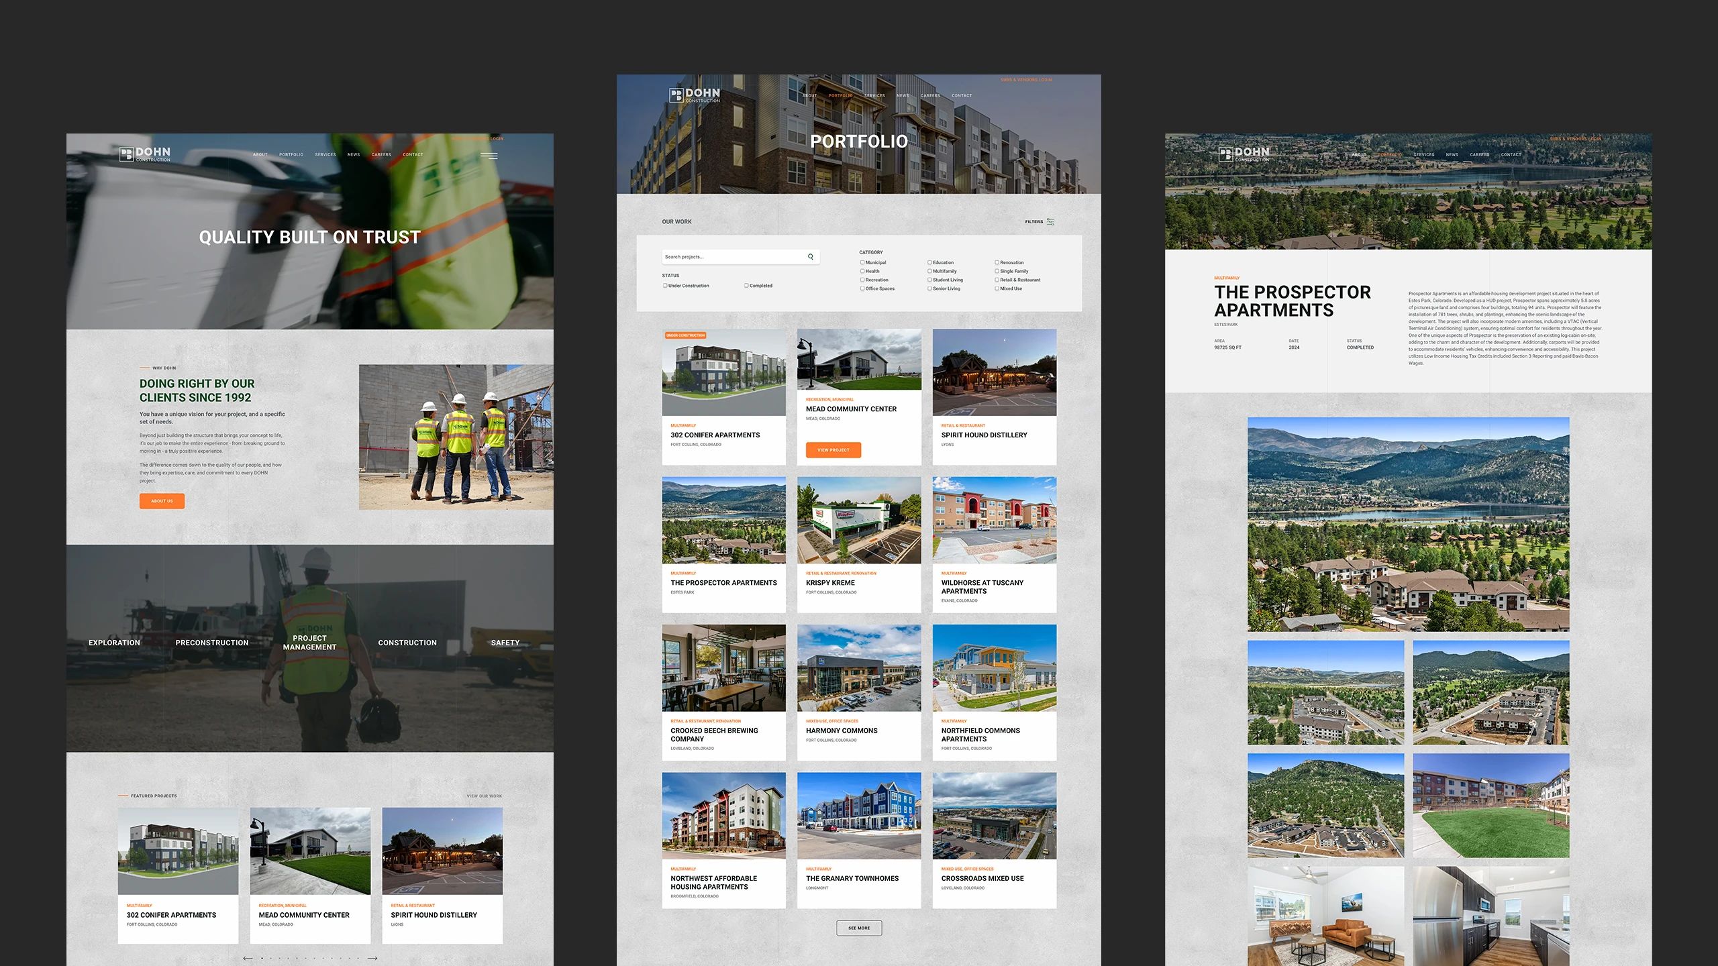Tick the Mixed Use category checkbox
This screenshot has height=966, width=1718.
(997, 288)
